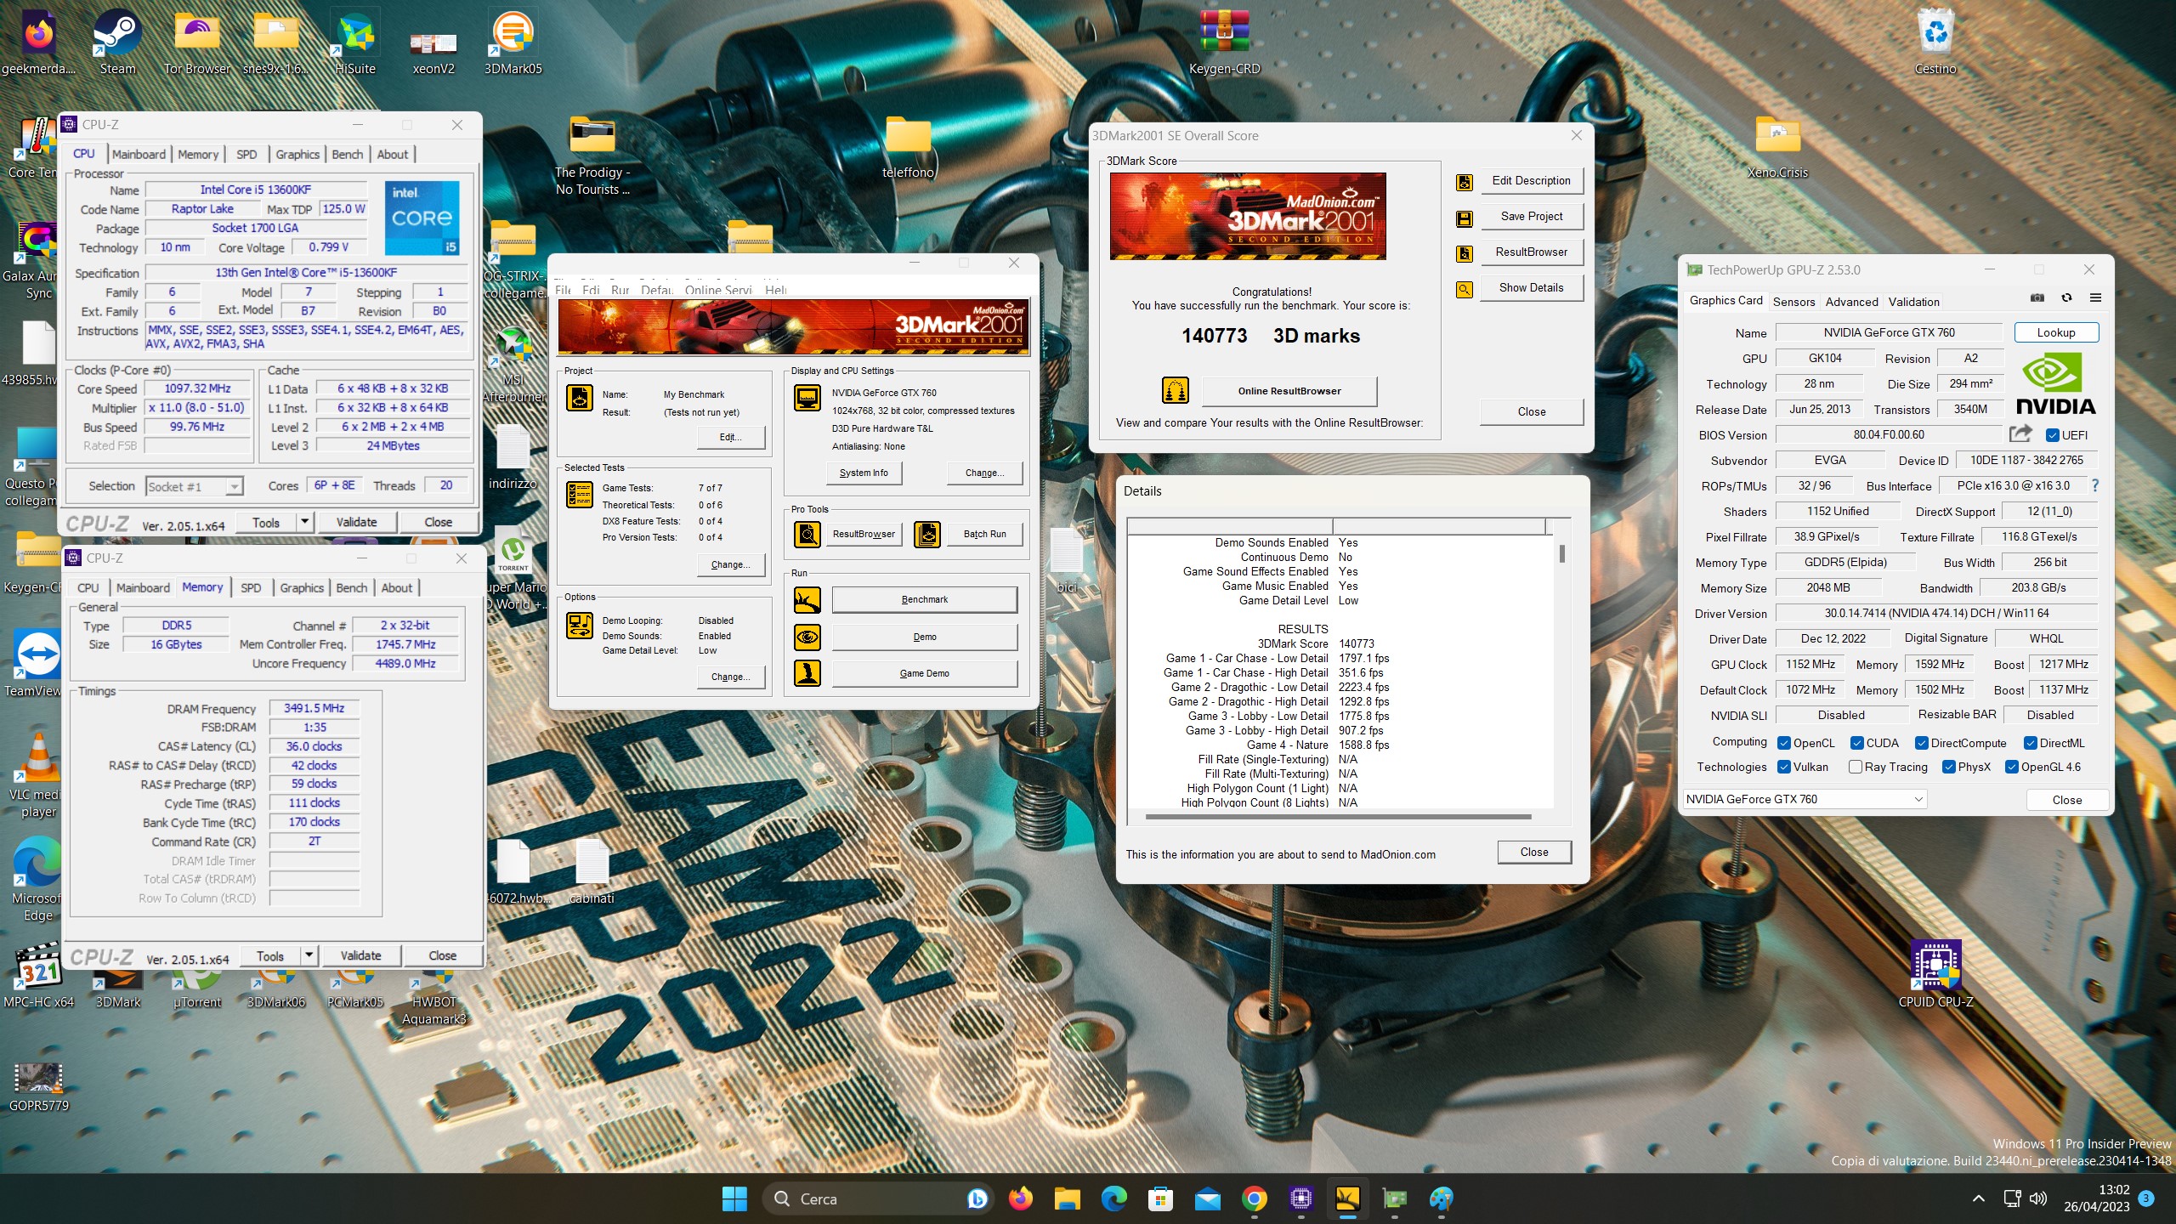Image resolution: width=2176 pixels, height=1224 pixels.
Task: Click Change button under Selected Tests
Action: (x=730, y=564)
